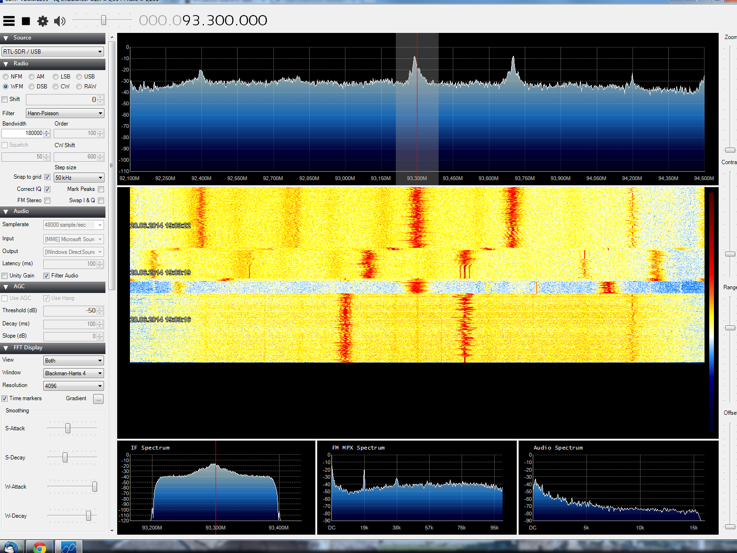The height and width of the screenshot is (553, 737).
Task: Select AM demodulation mode
Action: [32, 77]
